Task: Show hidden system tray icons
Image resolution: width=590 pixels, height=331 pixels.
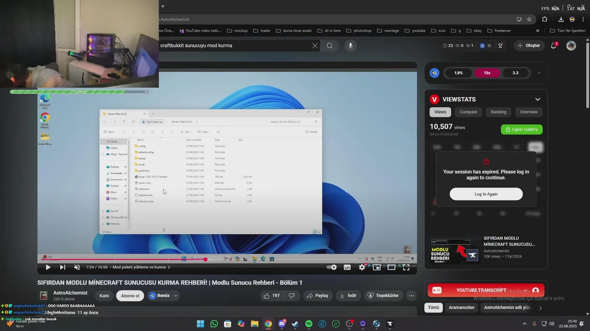Action: point(524,324)
